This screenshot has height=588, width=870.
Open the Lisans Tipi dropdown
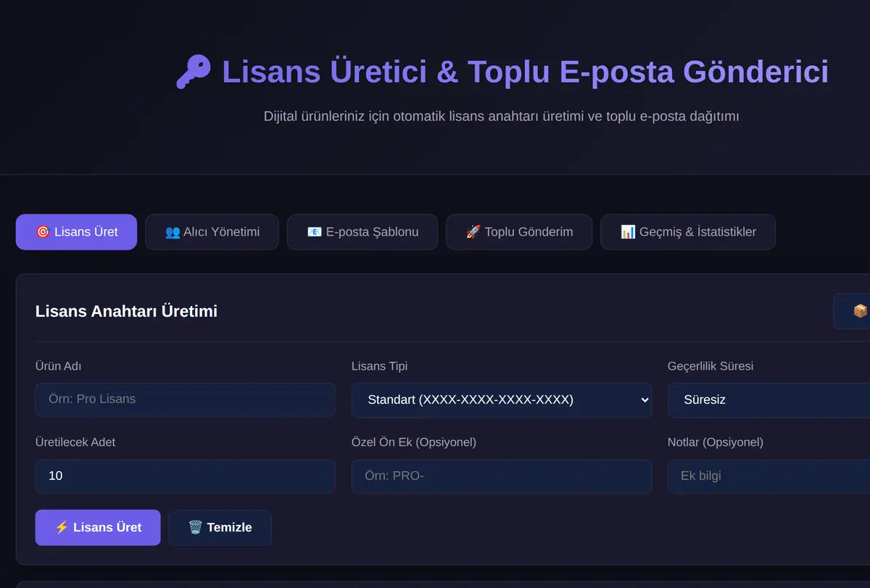(502, 399)
